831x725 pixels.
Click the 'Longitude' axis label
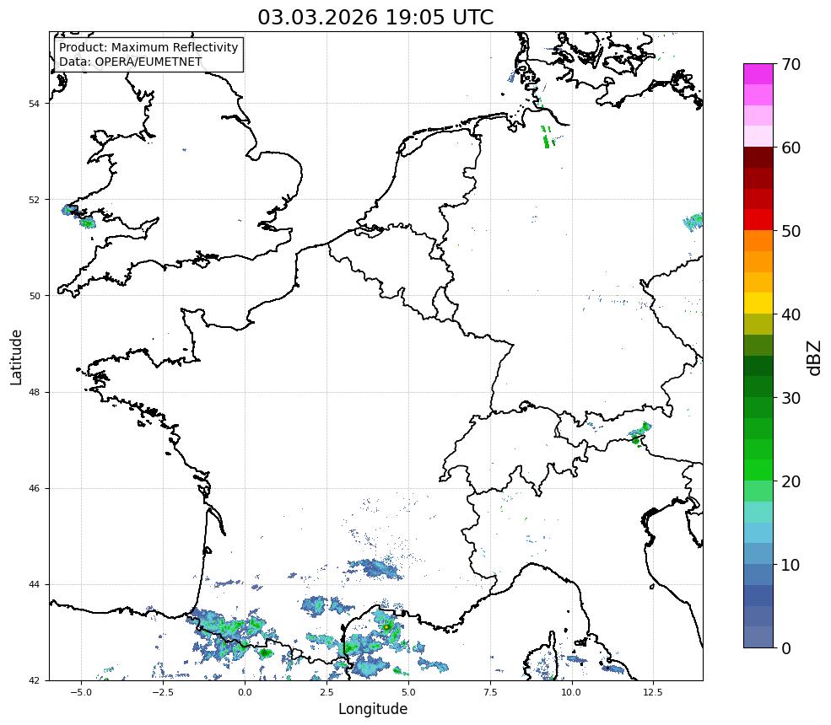(373, 709)
